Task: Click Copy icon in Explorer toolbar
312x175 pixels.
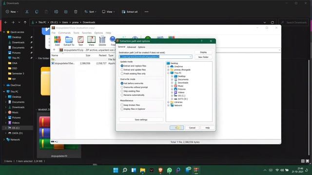Action: [x=37, y=12]
